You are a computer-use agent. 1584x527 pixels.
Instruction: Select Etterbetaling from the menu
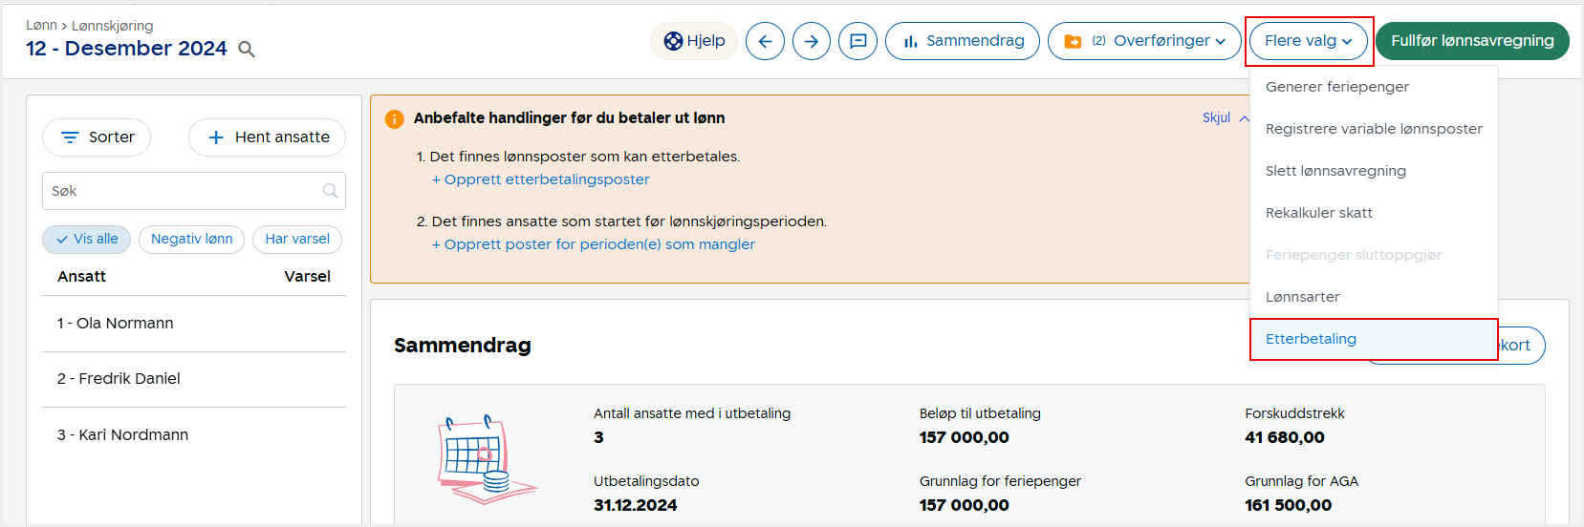click(1311, 339)
